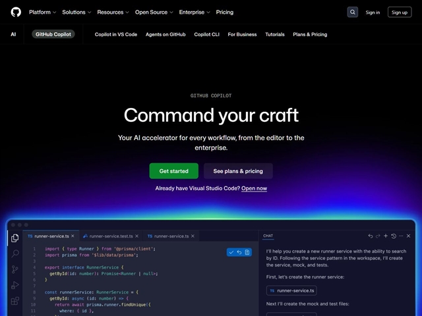422x316 pixels.
Task: Expand the Platform menu
Action: [x=42, y=12]
